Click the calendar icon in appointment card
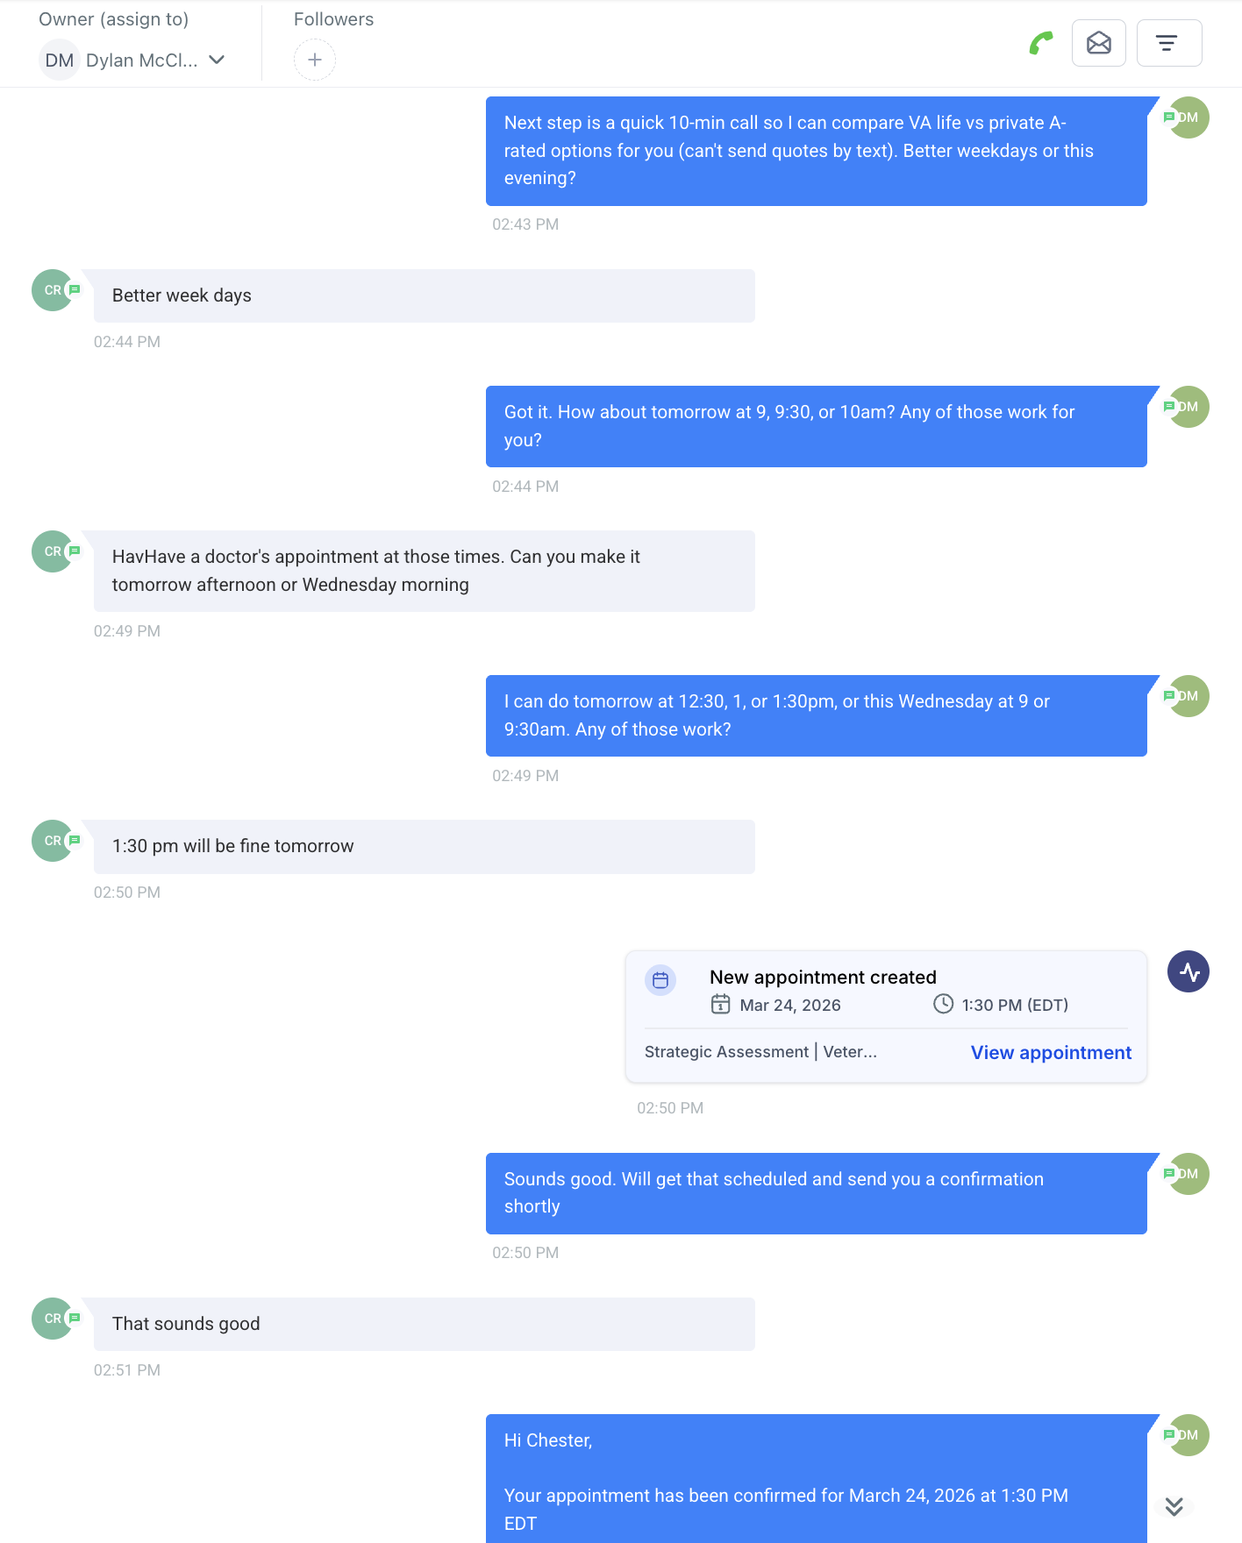 point(660,980)
